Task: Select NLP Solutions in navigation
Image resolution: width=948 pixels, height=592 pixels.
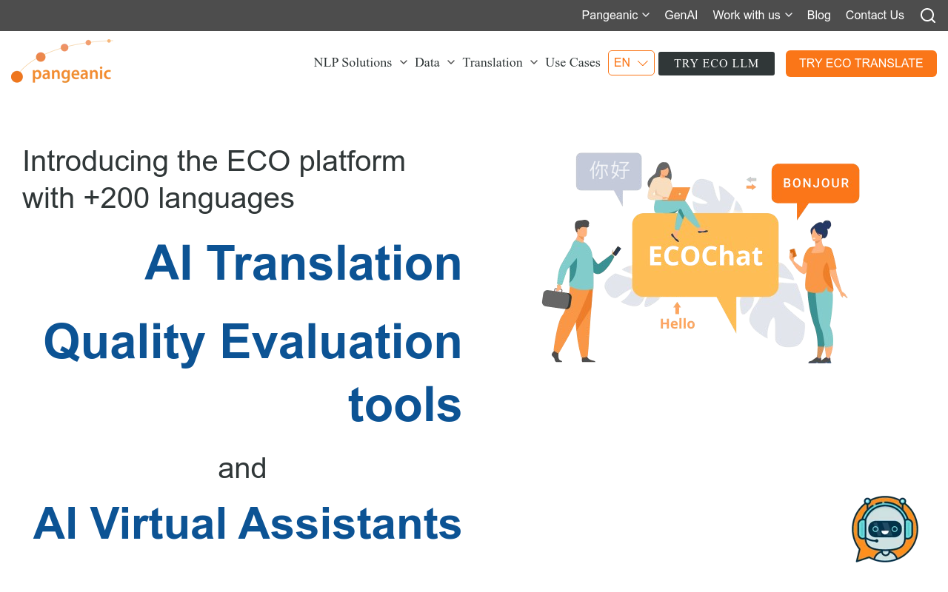Action: click(353, 62)
